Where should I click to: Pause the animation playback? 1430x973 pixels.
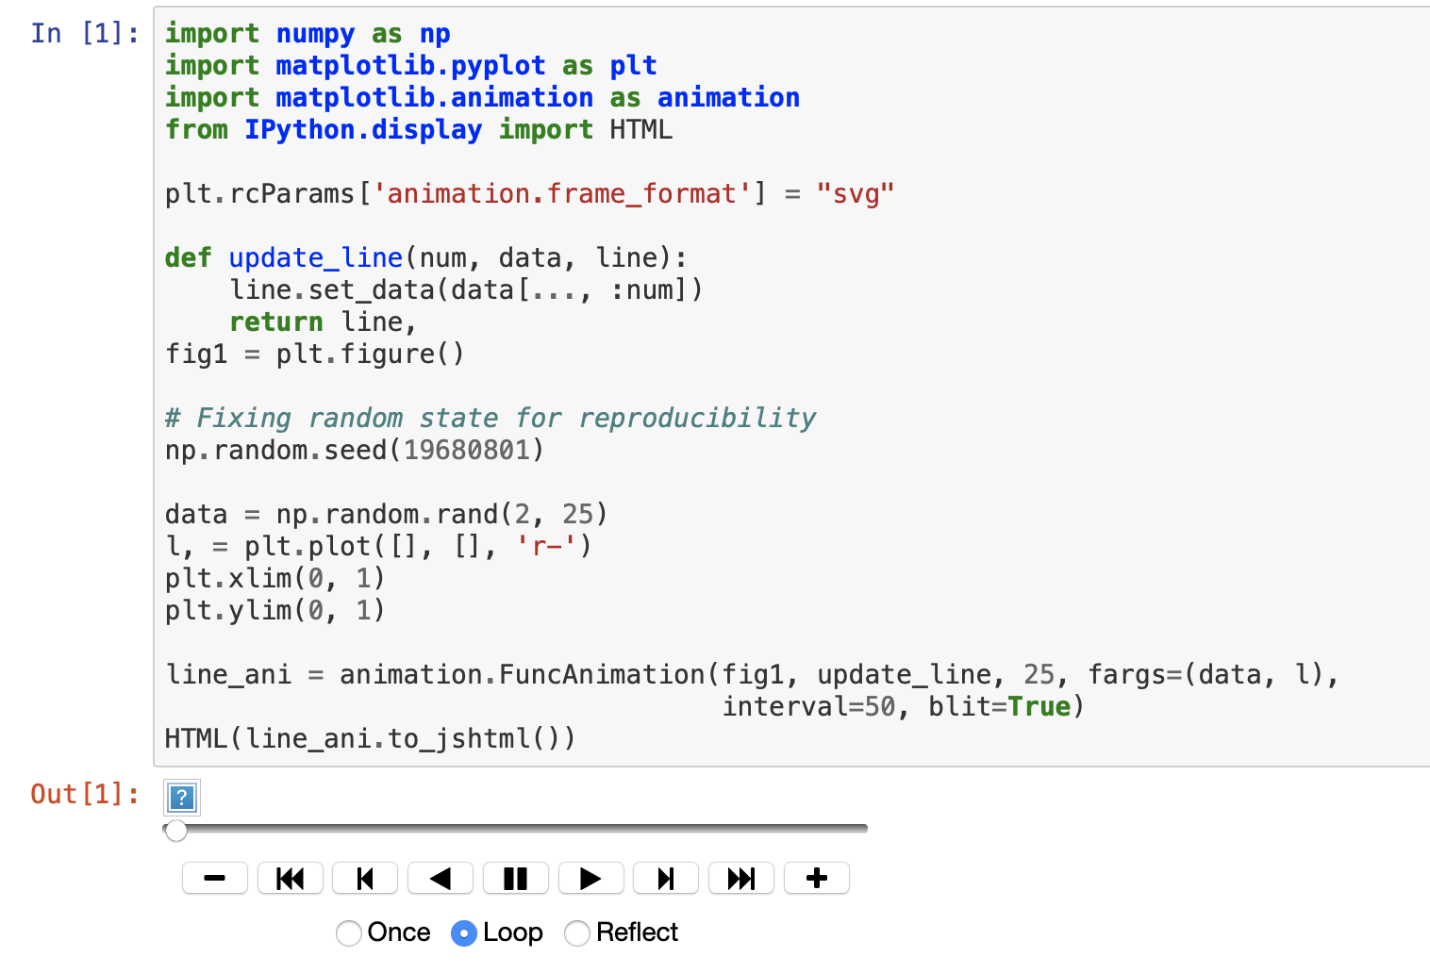click(516, 878)
